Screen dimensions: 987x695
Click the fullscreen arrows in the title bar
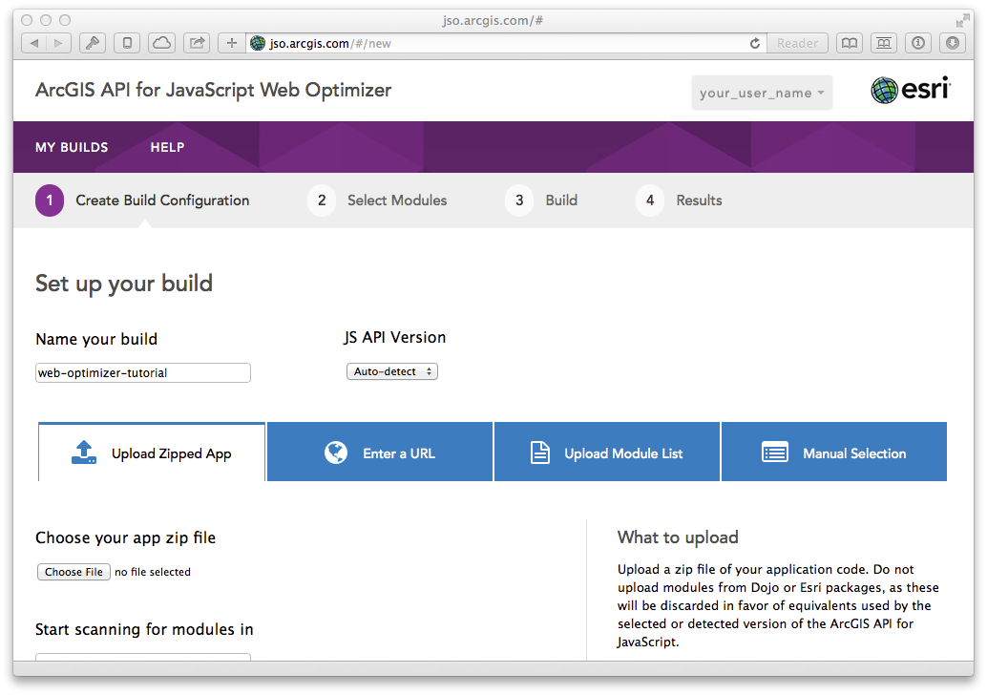[x=962, y=21]
